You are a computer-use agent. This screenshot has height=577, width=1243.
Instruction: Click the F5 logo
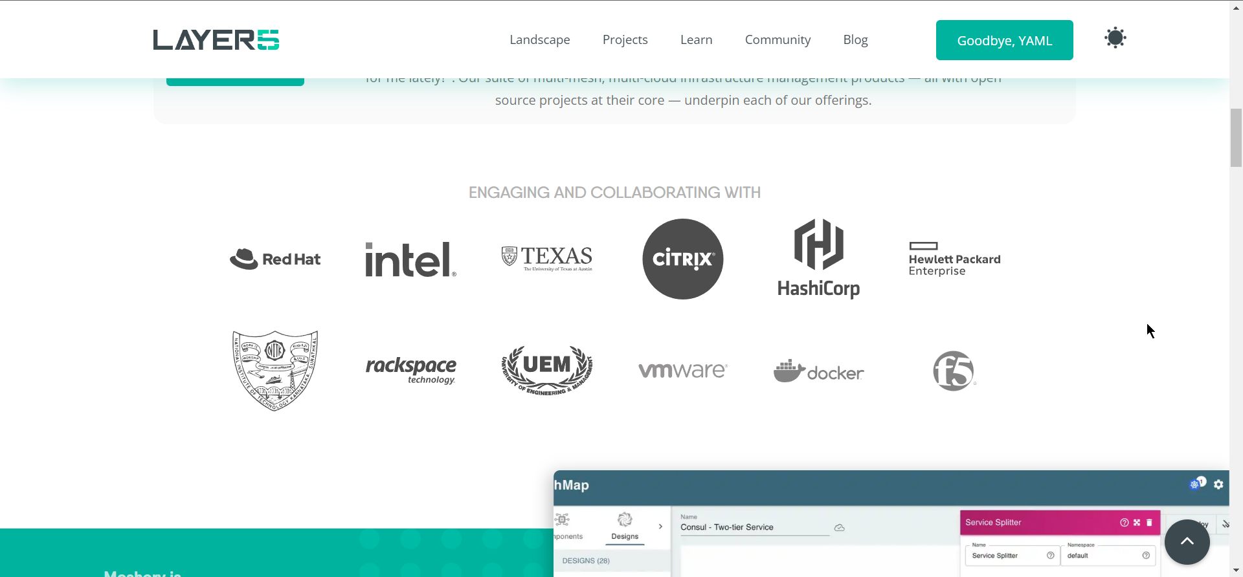tap(954, 371)
